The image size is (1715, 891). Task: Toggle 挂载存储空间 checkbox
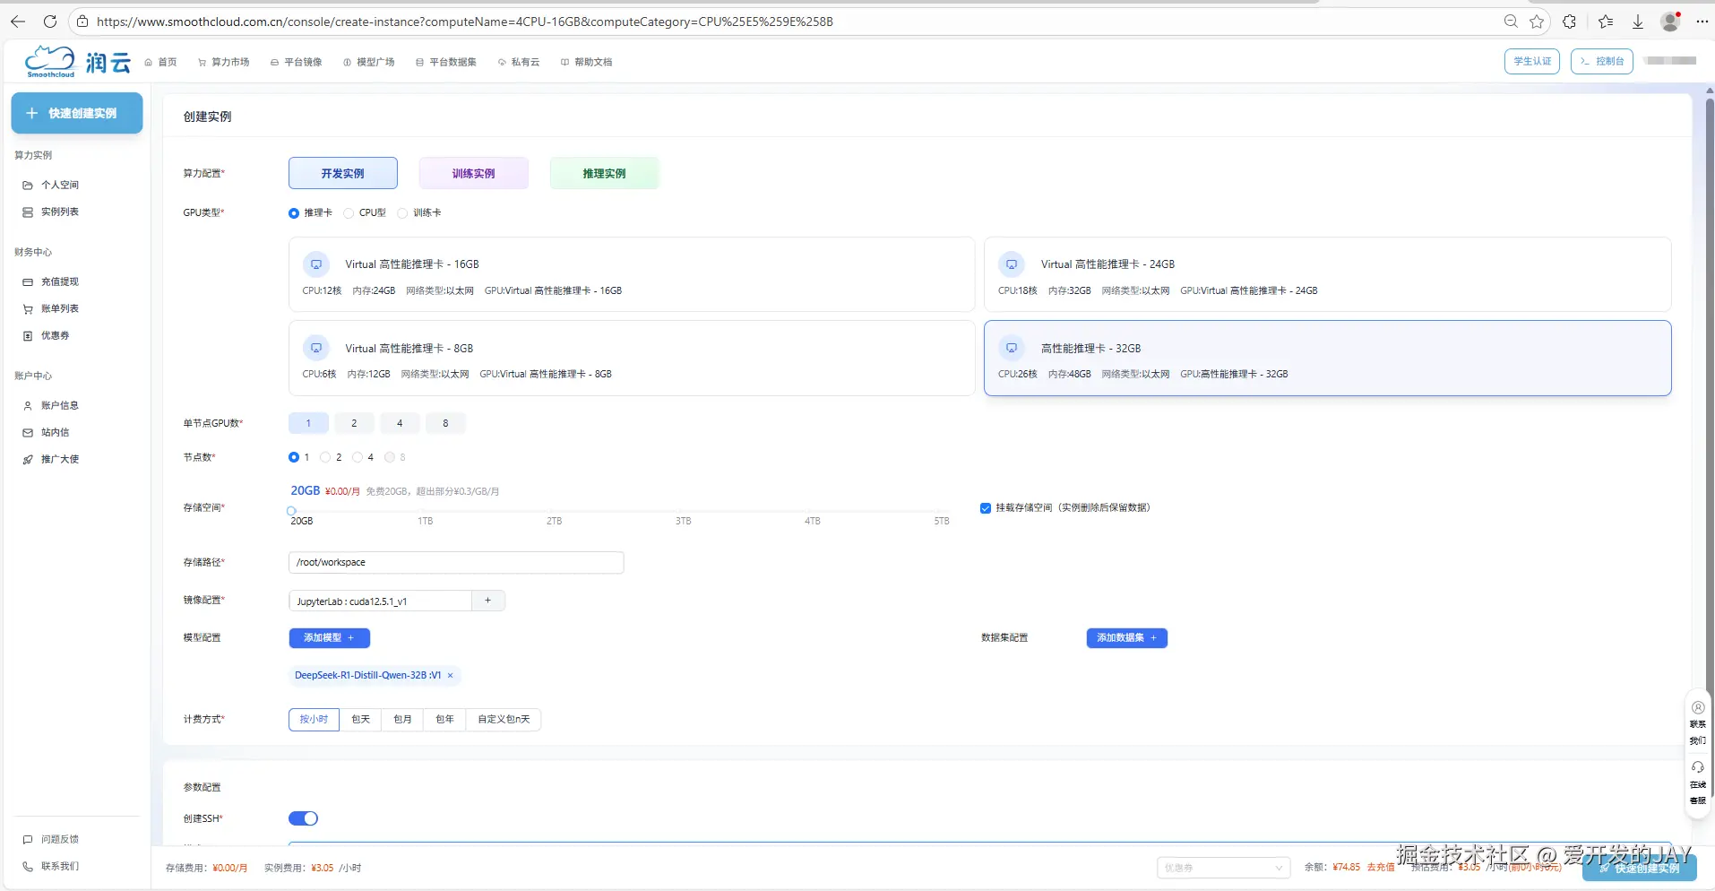pyautogui.click(x=986, y=508)
